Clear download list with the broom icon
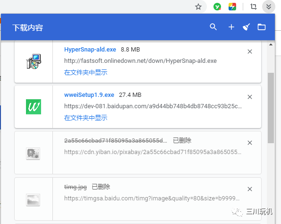 pyautogui.click(x=246, y=27)
